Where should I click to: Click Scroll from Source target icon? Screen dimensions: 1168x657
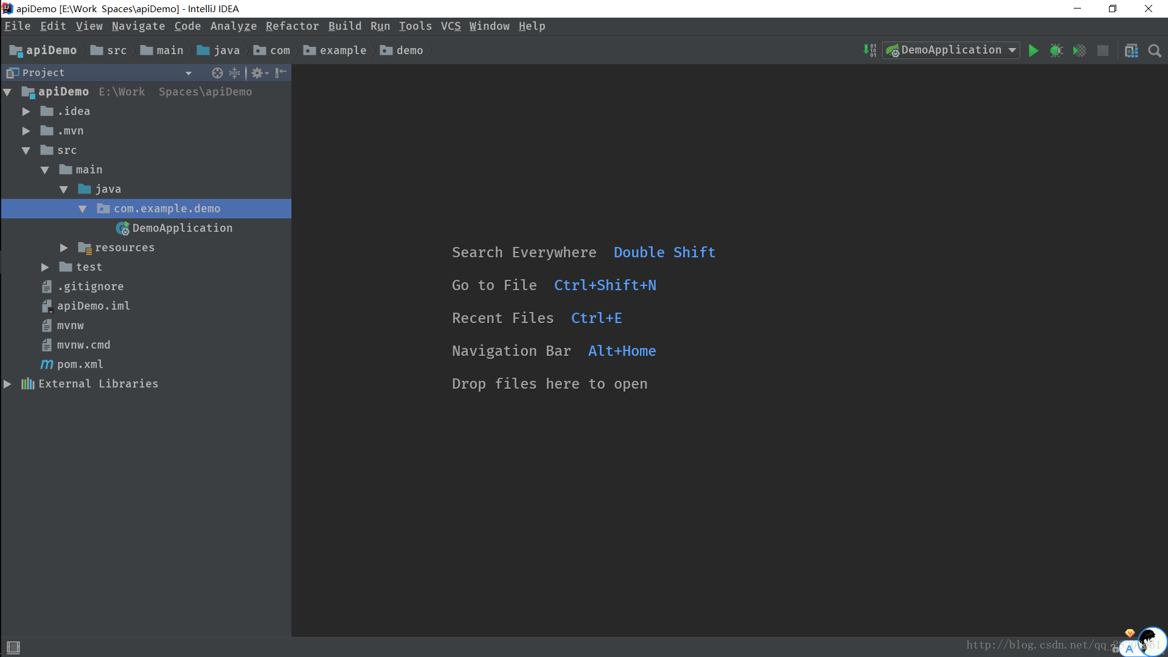[217, 73]
